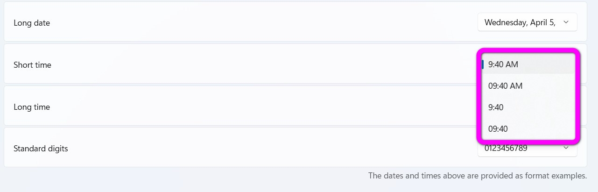Image resolution: width=598 pixels, height=192 pixels.
Task: Expand the Standard digits dropdown
Action: pyautogui.click(x=527, y=149)
